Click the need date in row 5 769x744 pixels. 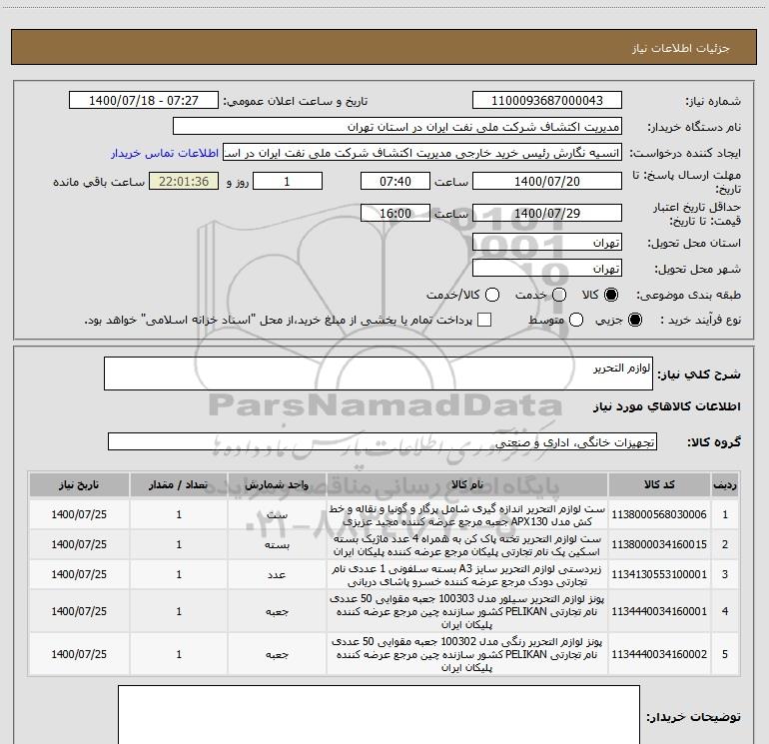pyautogui.click(x=79, y=654)
